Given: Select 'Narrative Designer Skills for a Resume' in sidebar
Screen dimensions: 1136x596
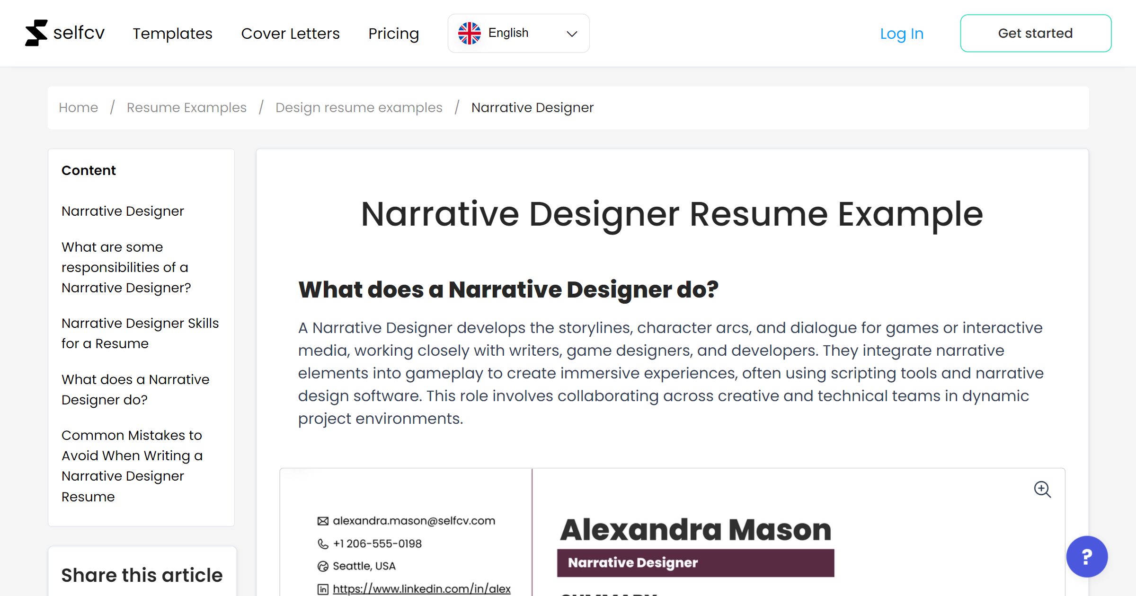Looking at the screenshot, I should (140, 333).
